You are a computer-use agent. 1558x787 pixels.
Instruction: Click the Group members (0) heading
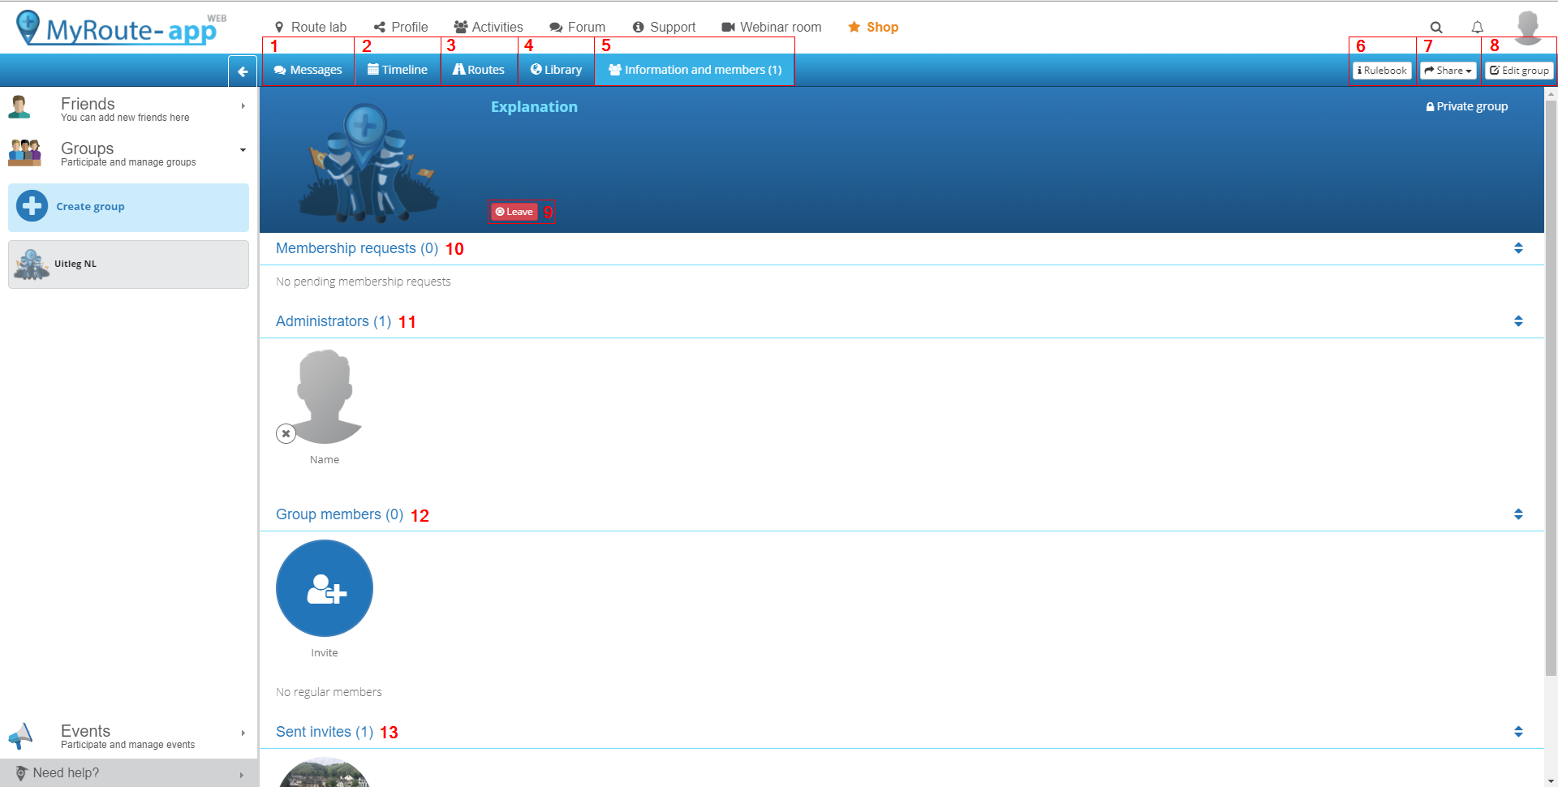click(x=339, y=514)
